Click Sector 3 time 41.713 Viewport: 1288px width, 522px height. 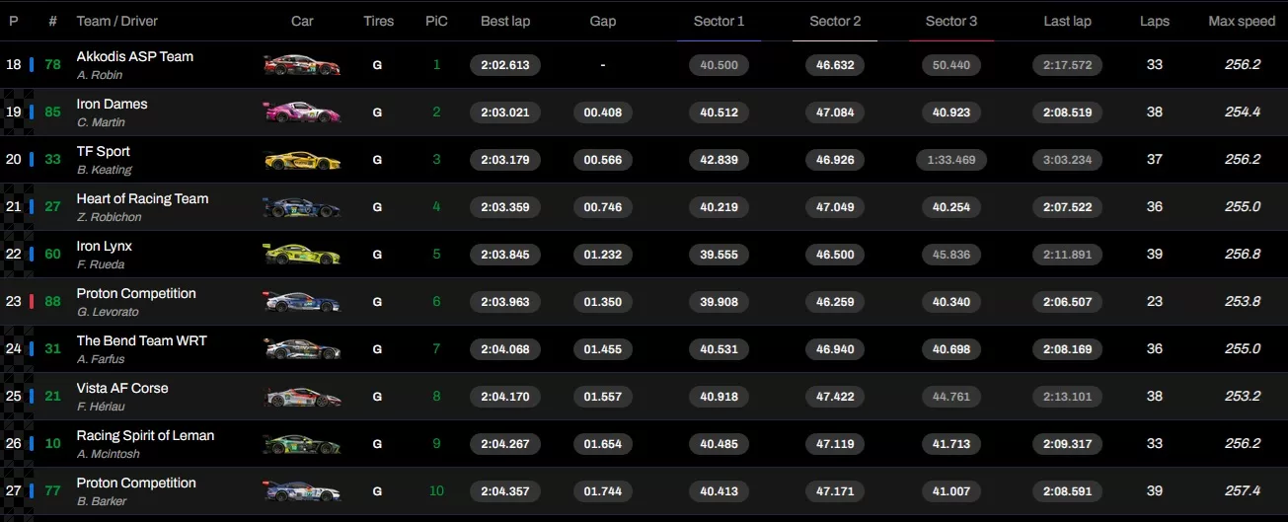[x=951, y=444]
